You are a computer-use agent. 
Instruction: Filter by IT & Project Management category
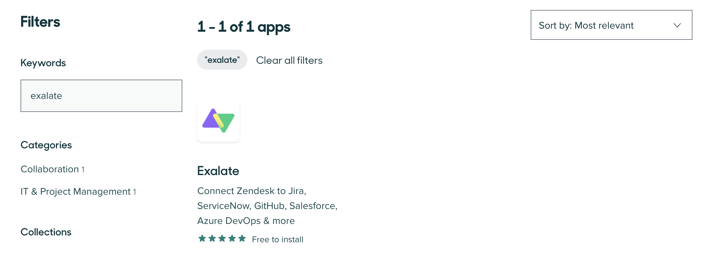pyautogui.click(x=76, y=192)
